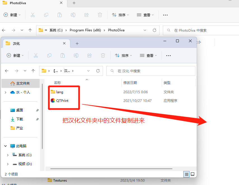
Task: Open recent locations dropdown in PhotoDiva window
Action: click(22, 30)
